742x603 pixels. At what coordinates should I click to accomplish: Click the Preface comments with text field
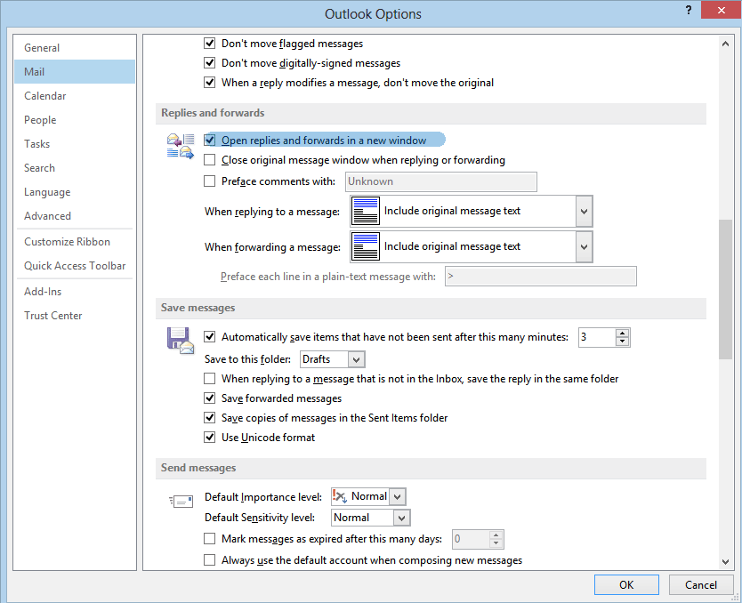pyautogui.click(x=440, y=181)
